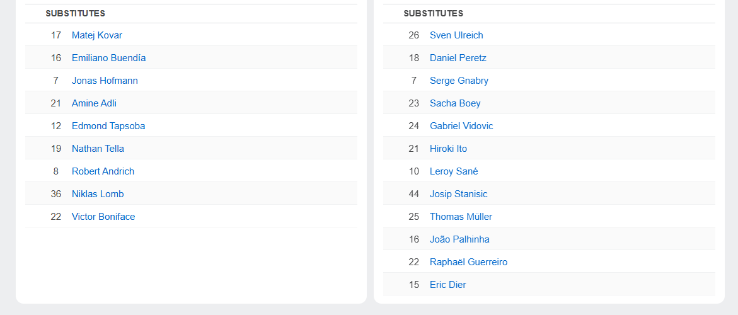This screenshot has height=315, width=738.
Task: Select Jonas Hofmann from substitutes
Action: [105, 81]
